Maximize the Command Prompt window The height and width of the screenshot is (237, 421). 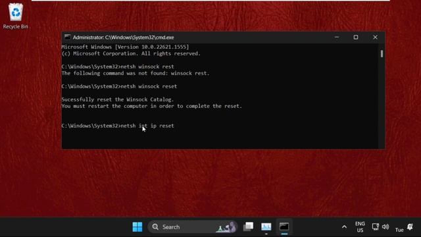356,38
